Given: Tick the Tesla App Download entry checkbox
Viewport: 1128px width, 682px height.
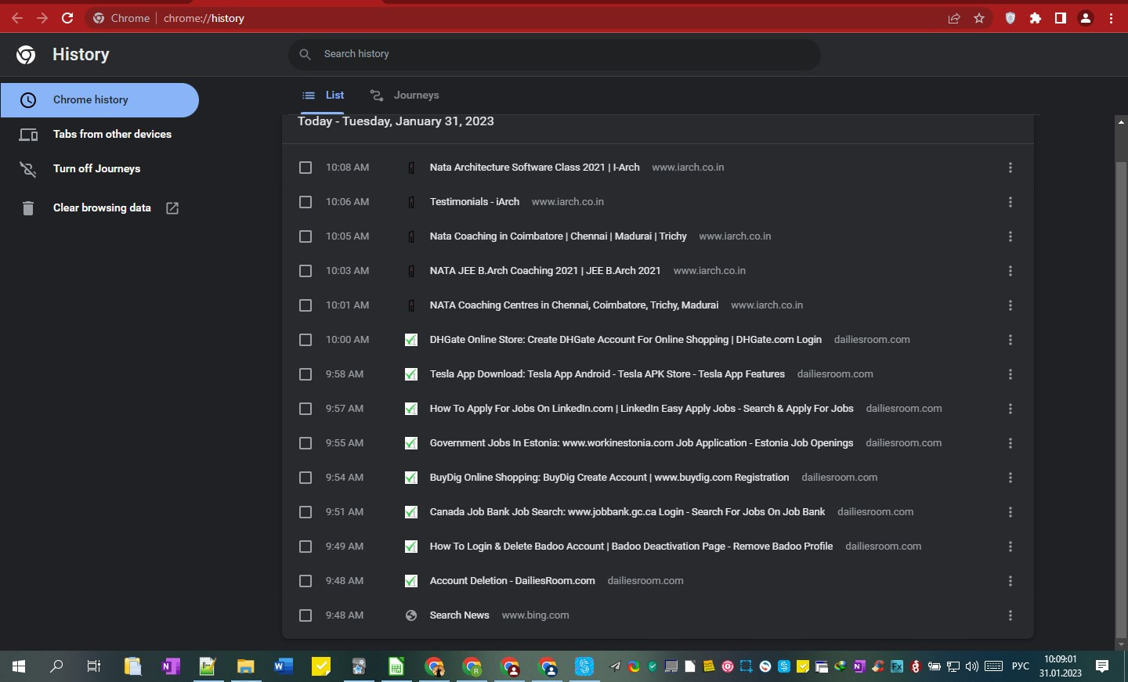Looking at the screenshot, I should (305, 374).
